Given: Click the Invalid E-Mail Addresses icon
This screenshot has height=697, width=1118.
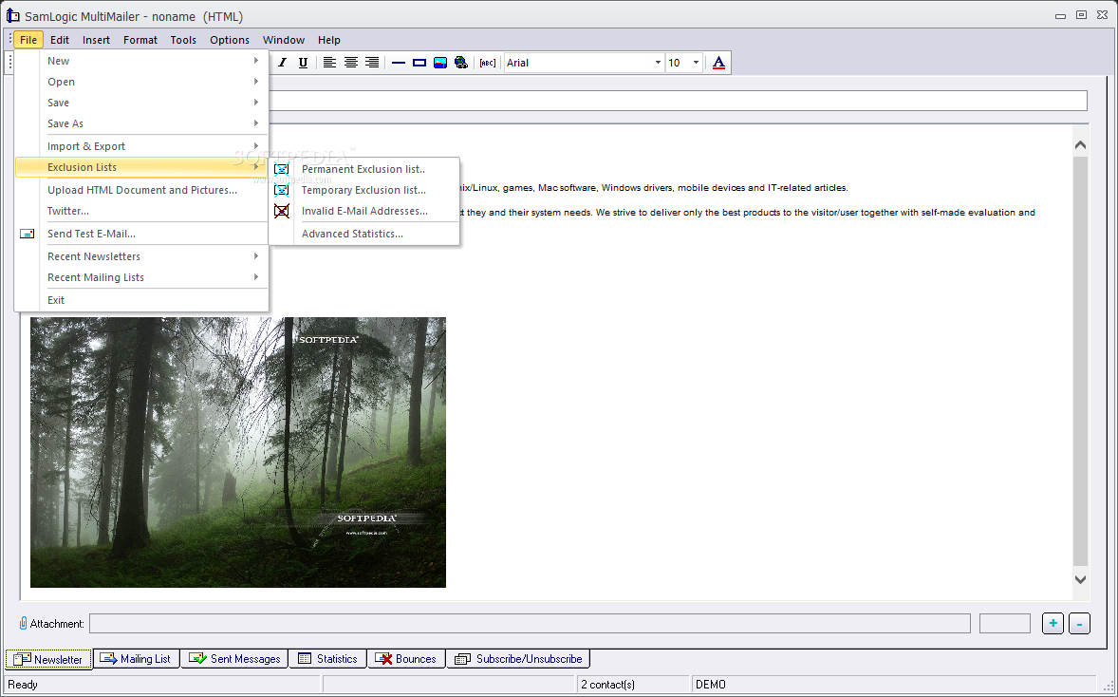Looking at the screenshot, I should click(x=282, y=211).
